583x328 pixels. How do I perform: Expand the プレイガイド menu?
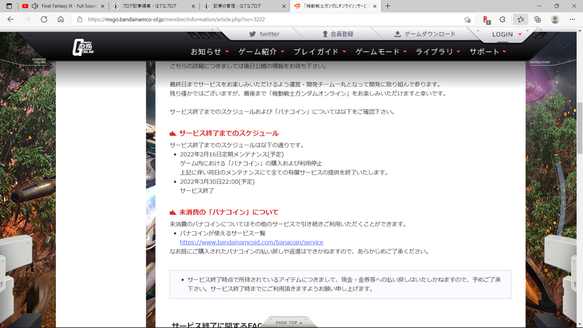tap(320, 52)
